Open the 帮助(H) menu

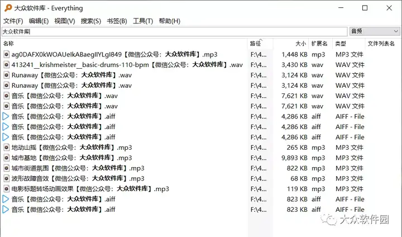(x=170, y=21)
